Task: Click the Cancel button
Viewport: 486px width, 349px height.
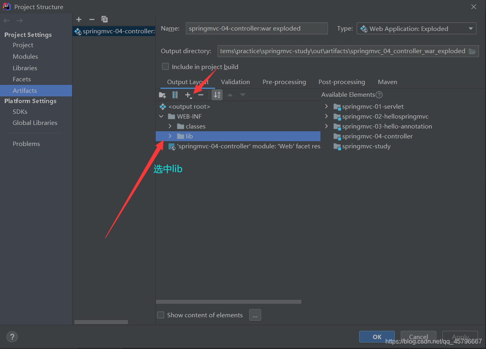Action: click(418, 337)
